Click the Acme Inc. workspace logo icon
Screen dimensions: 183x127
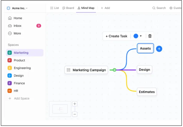click(8, 8)
